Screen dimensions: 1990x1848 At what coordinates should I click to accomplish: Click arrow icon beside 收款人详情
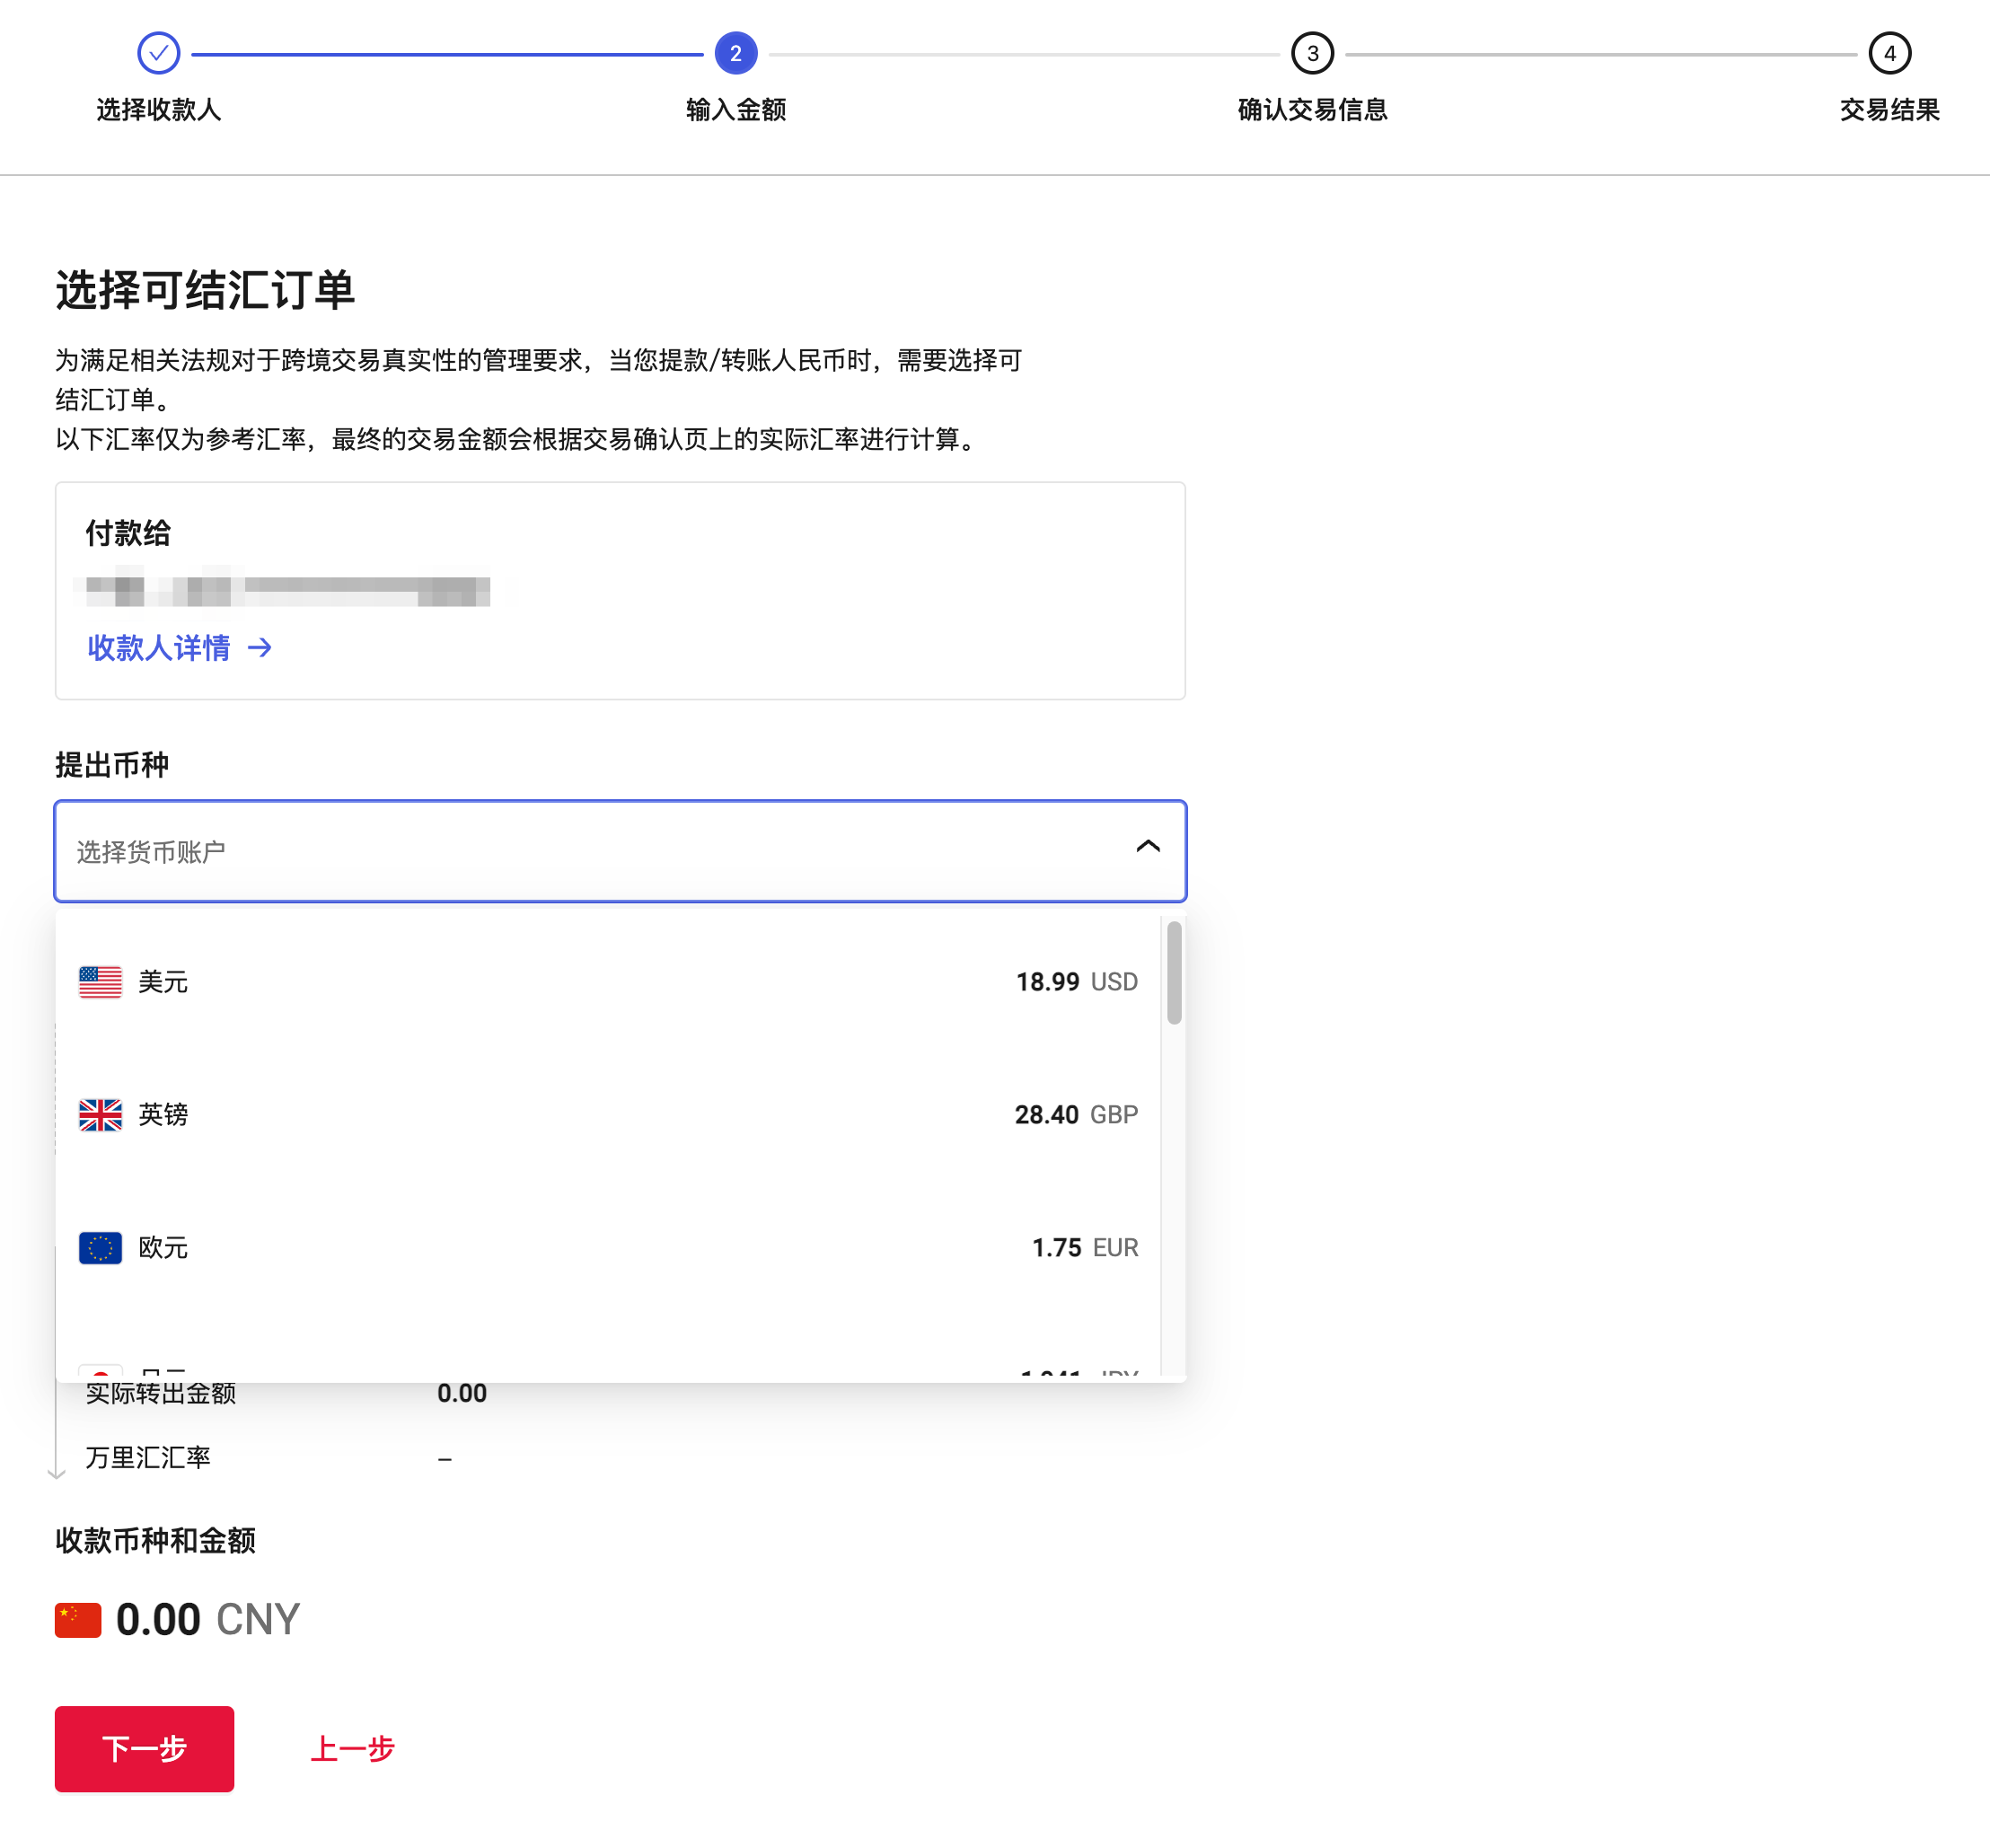[260, 648]
